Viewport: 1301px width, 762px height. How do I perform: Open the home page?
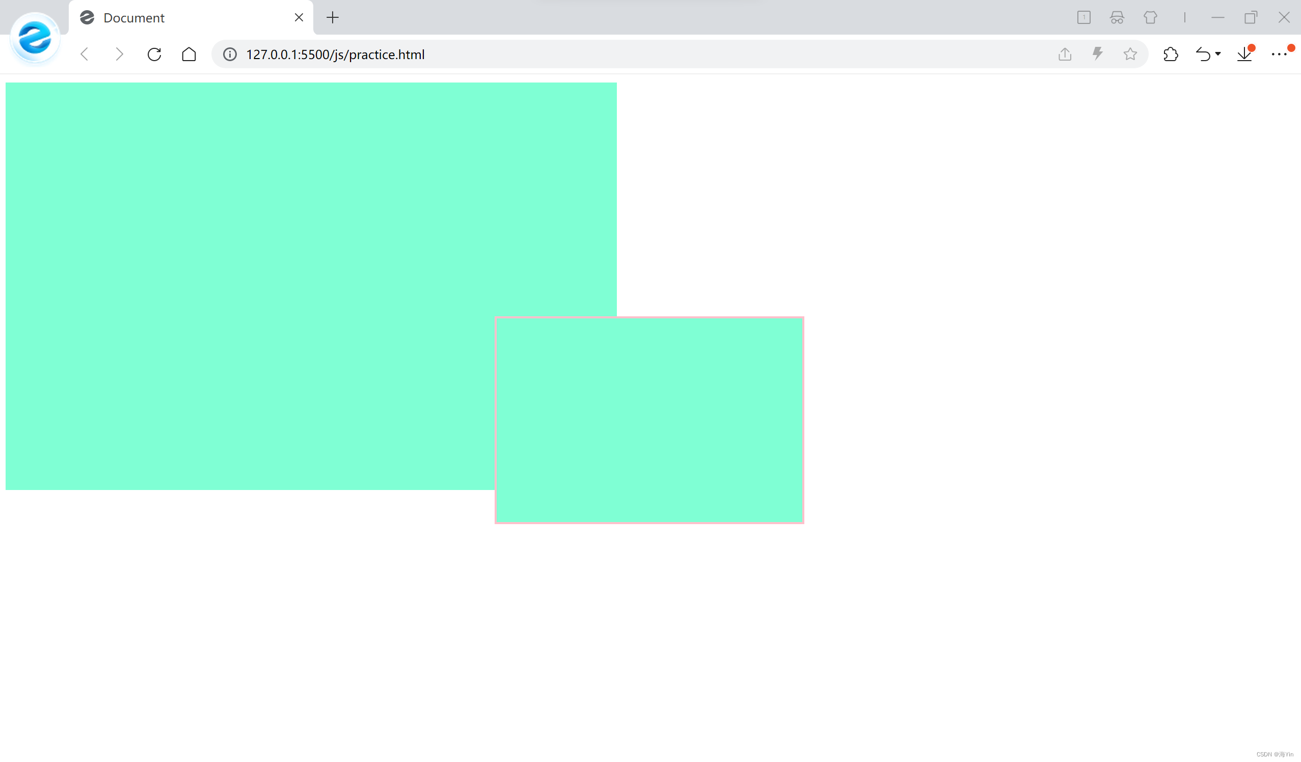coord(189,54)
